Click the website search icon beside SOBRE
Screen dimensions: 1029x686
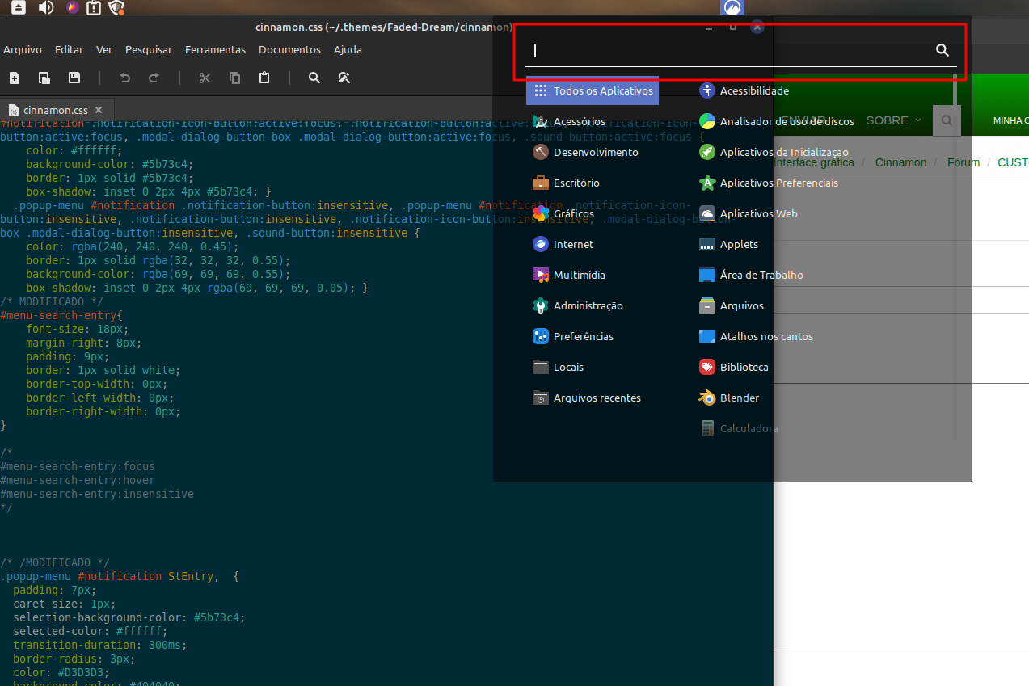tap(947, 120)
